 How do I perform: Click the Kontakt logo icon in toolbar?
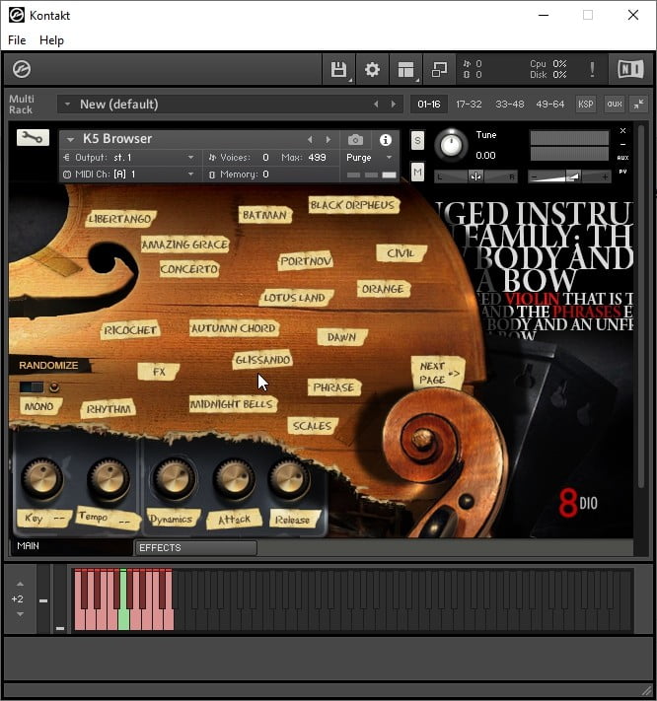(22, 69)
